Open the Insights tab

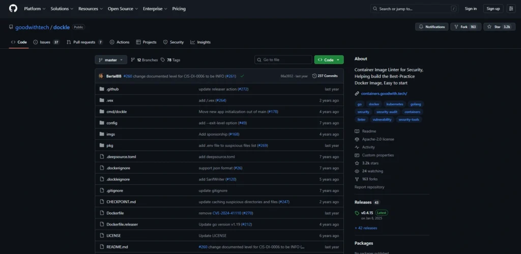pos(200,42)
